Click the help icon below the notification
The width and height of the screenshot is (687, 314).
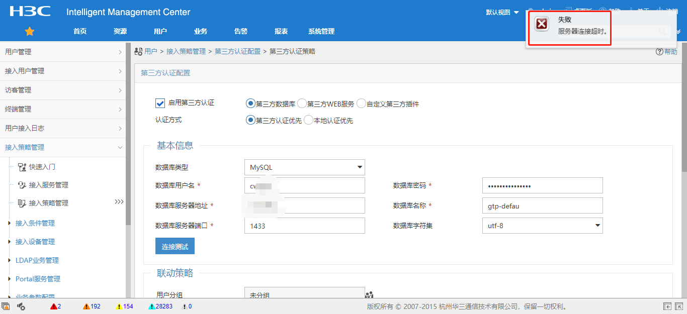(x=659, y=52)
